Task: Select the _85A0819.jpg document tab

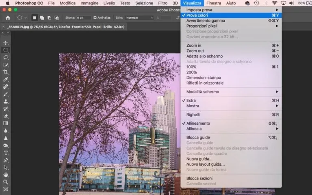Action: [x=64, y=27]
